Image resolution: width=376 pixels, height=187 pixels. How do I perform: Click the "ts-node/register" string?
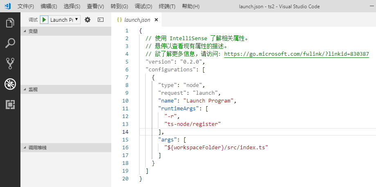click(193, 124)
